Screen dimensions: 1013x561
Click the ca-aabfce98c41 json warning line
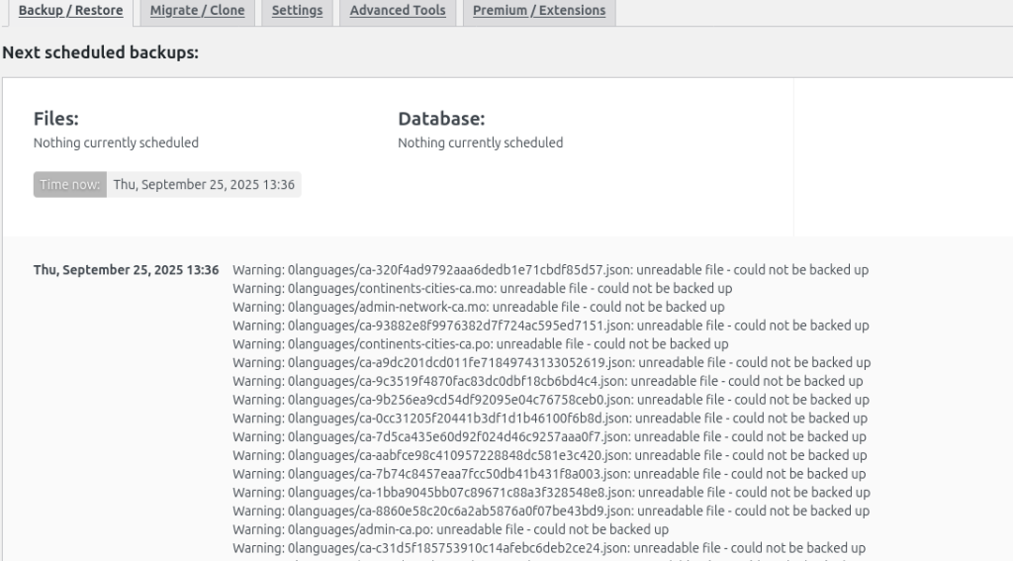click(x=549, y=455)
